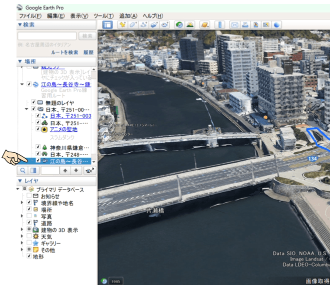The height and width of the screenshot is (286, 330).
Task: Enable the 天気 layer checkbox
Action: click(x=29, y=236)
